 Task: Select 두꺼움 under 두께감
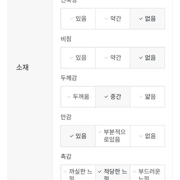(78, 97)
